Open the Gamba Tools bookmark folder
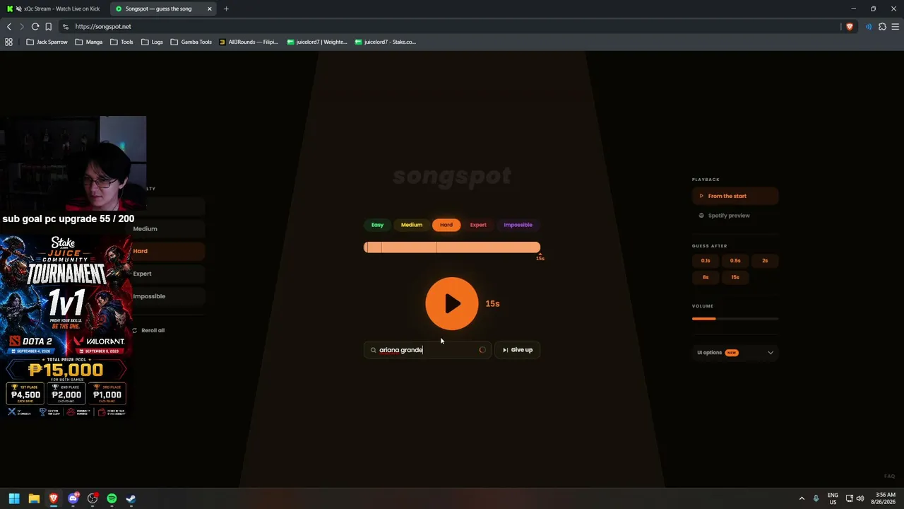The width and height of the screenshot is (904, 509). click(x=191, y=42)
